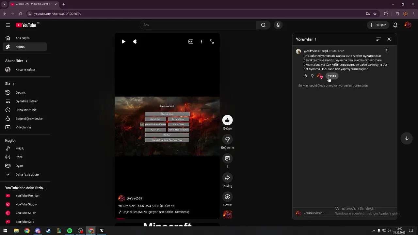Open YouTube Premium link

25,196
